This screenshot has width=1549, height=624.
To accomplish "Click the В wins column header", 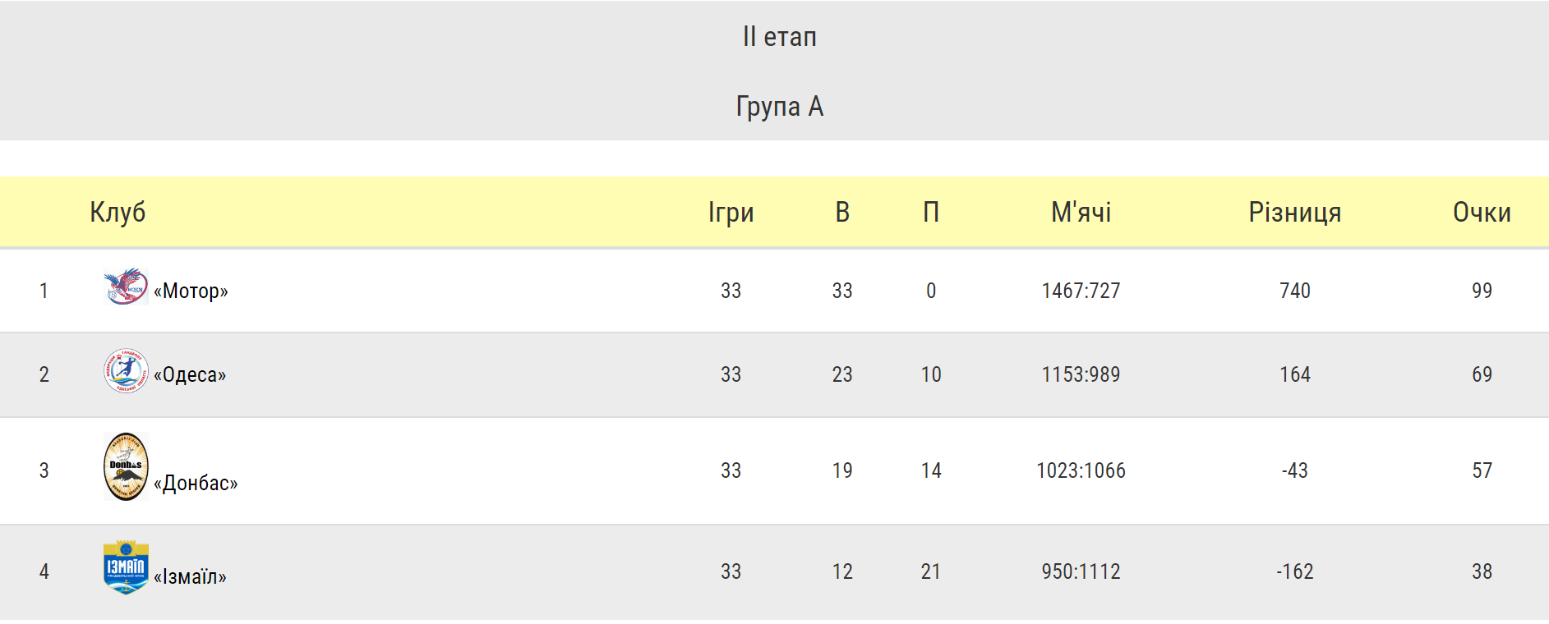I will tap(842, 212).
